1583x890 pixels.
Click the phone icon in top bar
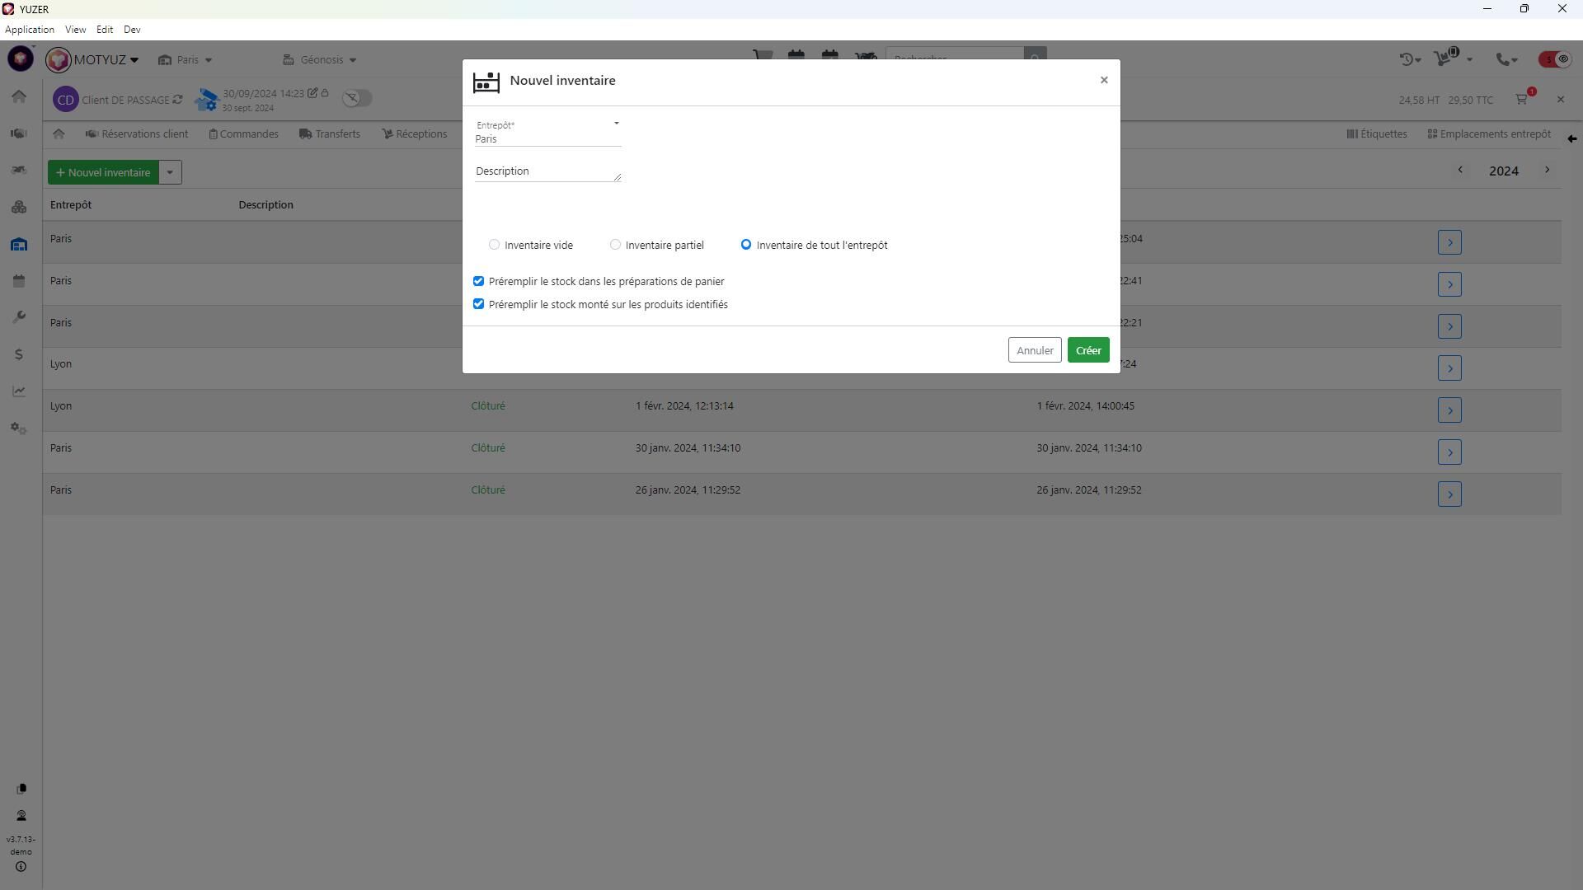pyautogui.click(x=1503, y=59)
